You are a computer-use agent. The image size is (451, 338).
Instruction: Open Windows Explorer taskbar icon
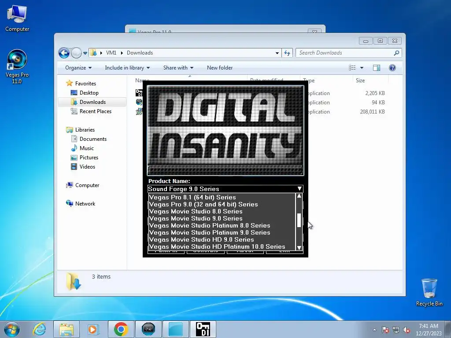67,329
